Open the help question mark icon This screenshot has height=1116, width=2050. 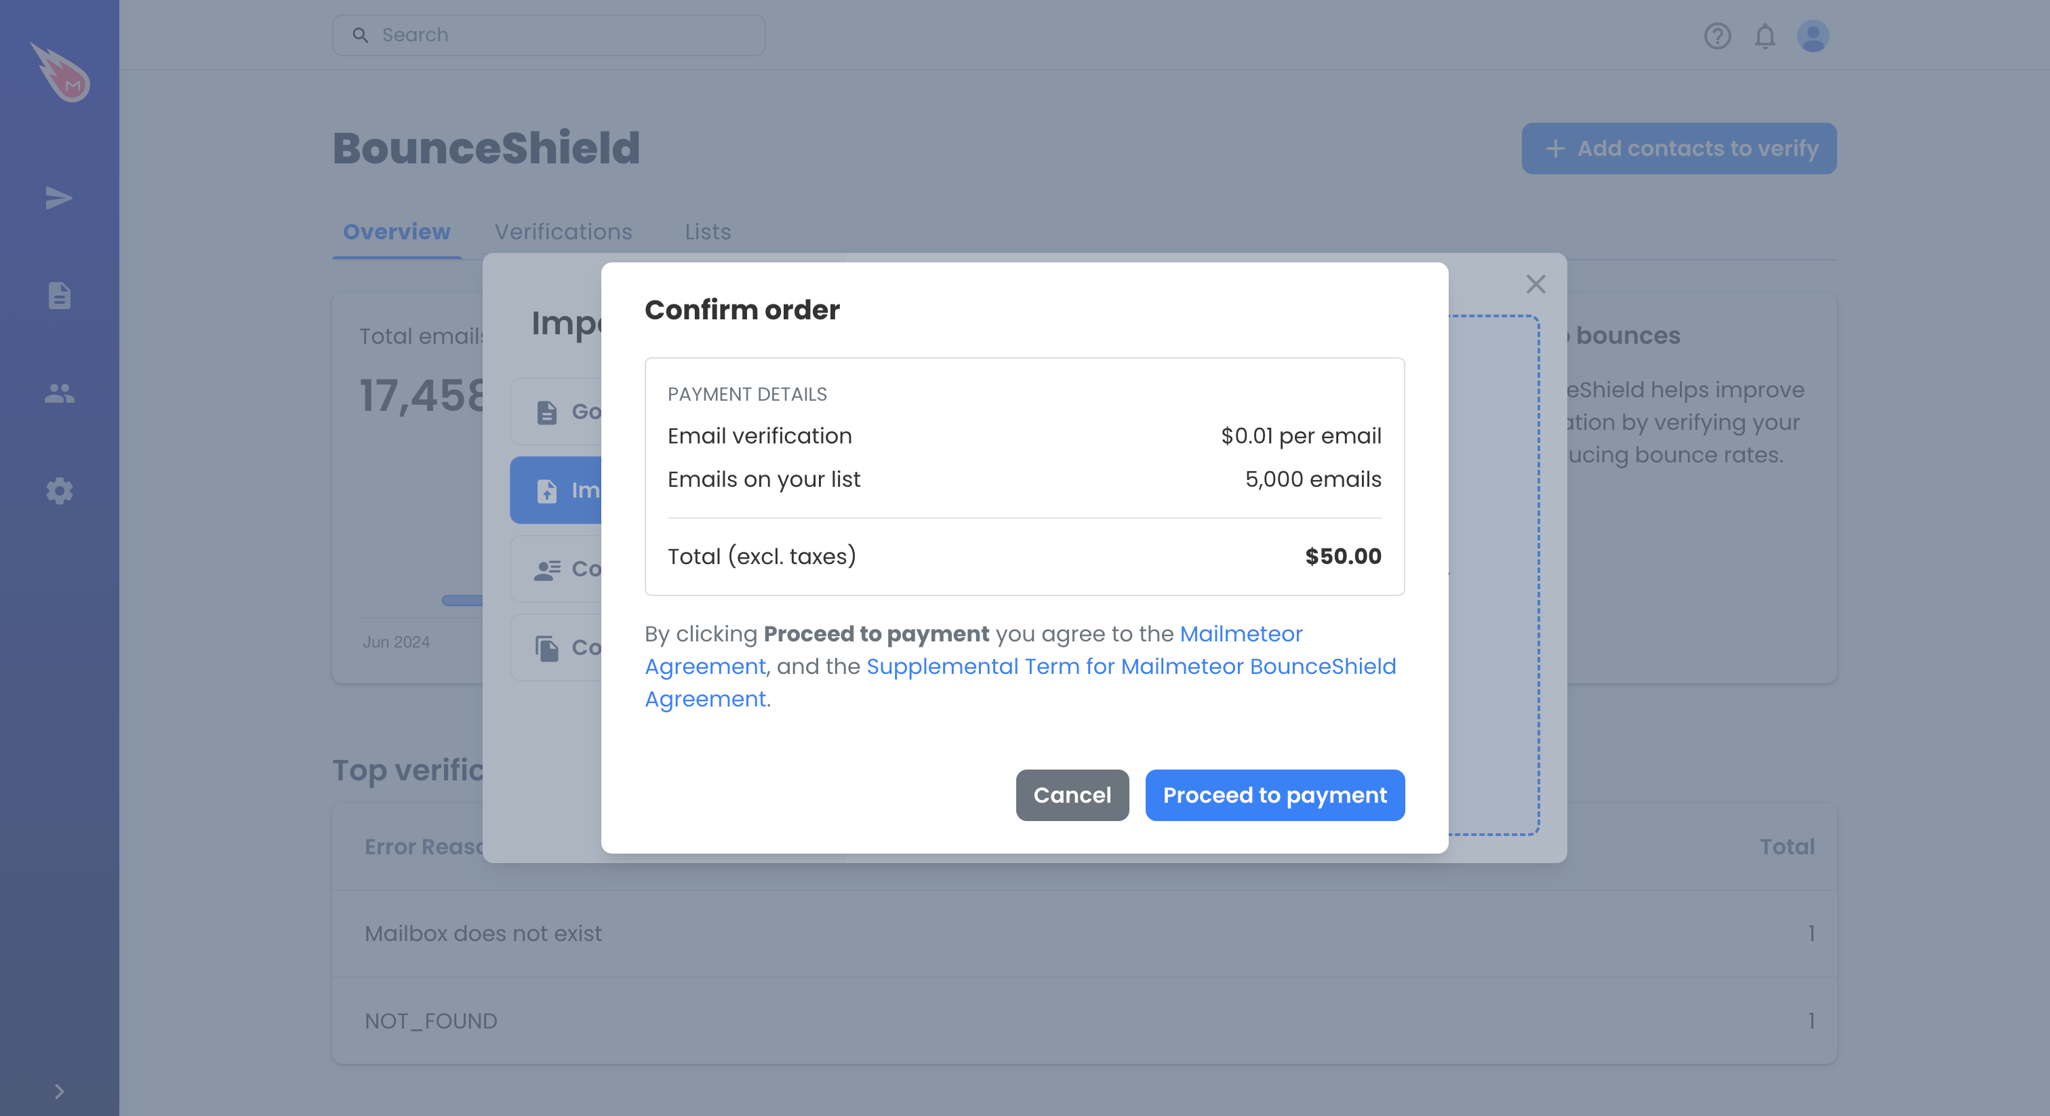(x=1717, y=36)
